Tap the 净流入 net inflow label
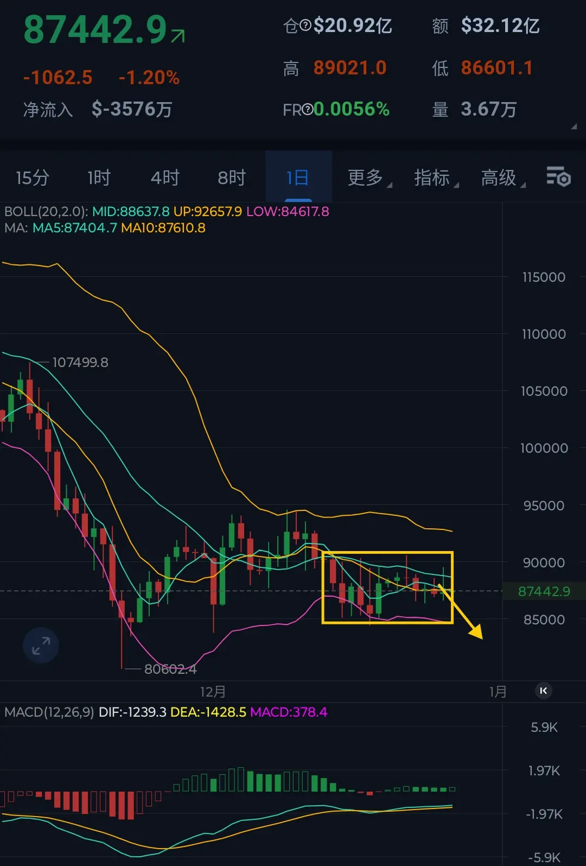Screen dimensions: 586x866 pos(48,109)
